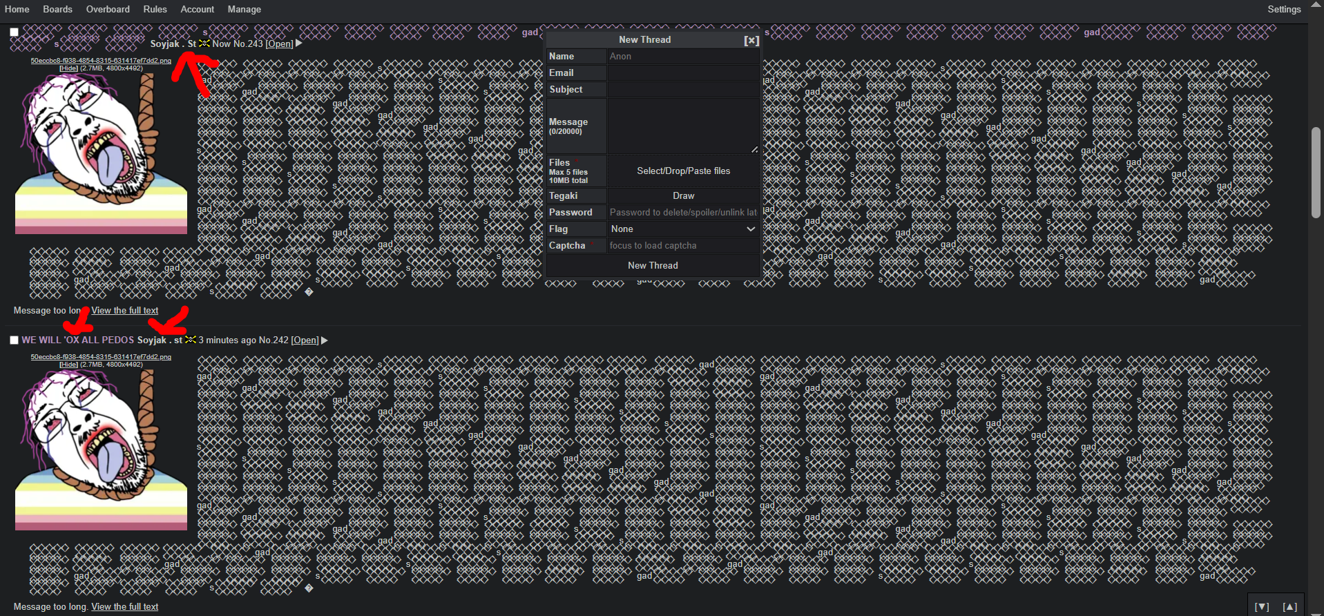Go to the Manage page

244,9
